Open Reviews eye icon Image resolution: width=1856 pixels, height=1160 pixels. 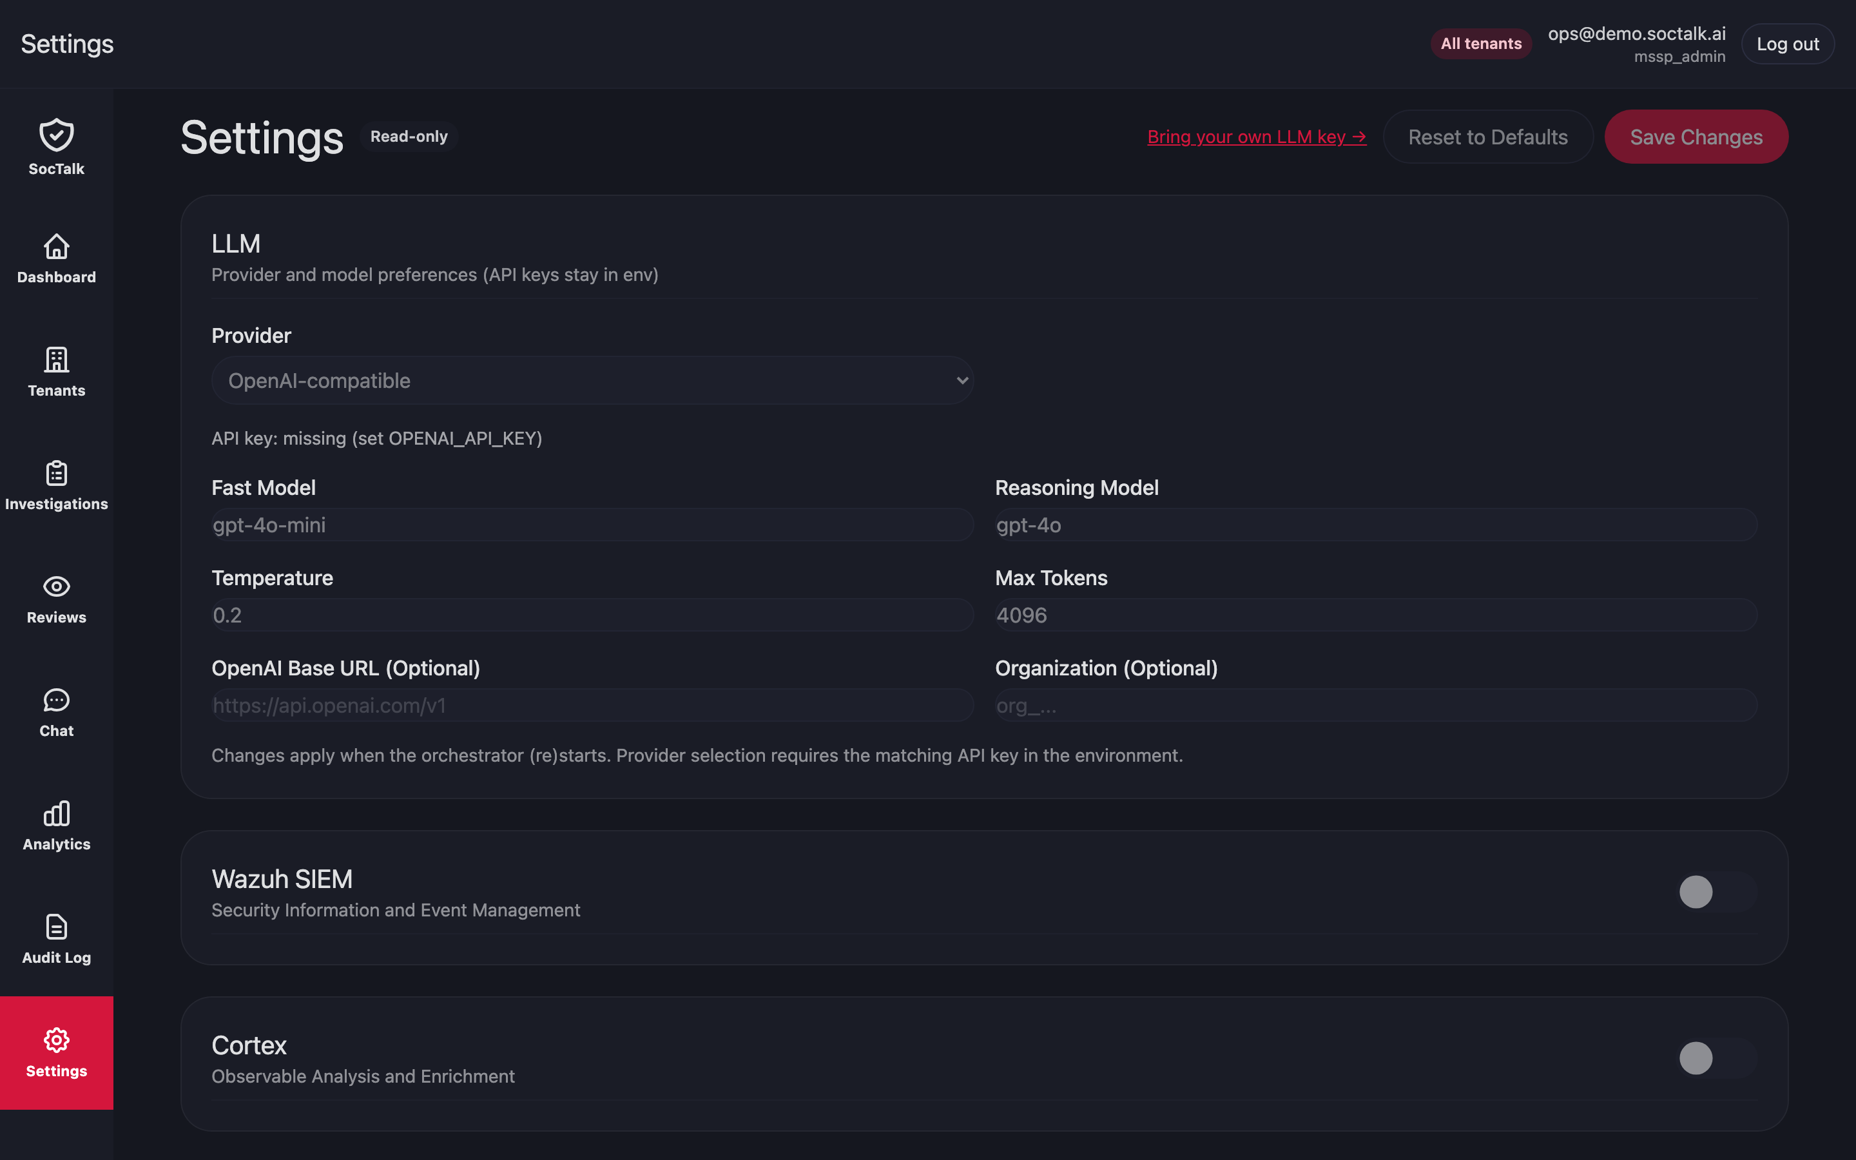click(x=57, y=587)
